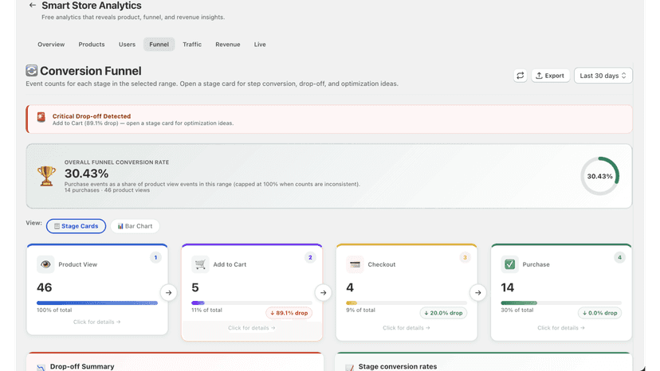Go to the Live tab

click(260, 44)
